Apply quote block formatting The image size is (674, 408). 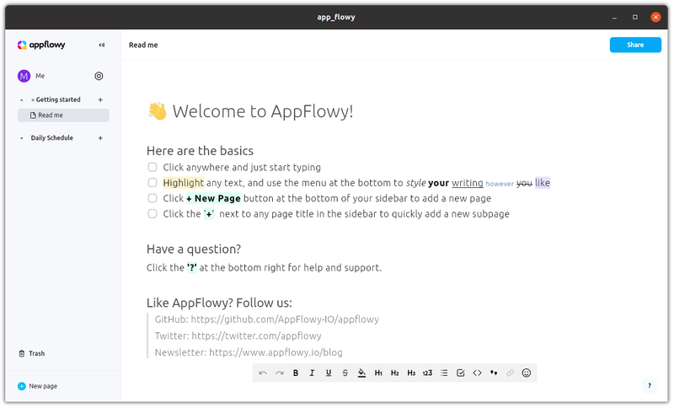coord(494,373)
